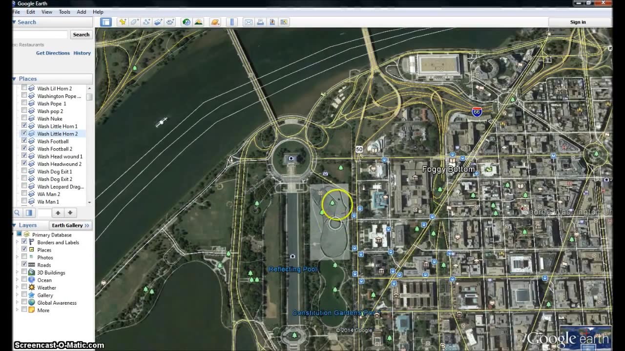Toggle the sidebar with the Hide Sidebar icon
Image resolution: width=625 pixels, height=351 pixels.
[x=106, y=22]
